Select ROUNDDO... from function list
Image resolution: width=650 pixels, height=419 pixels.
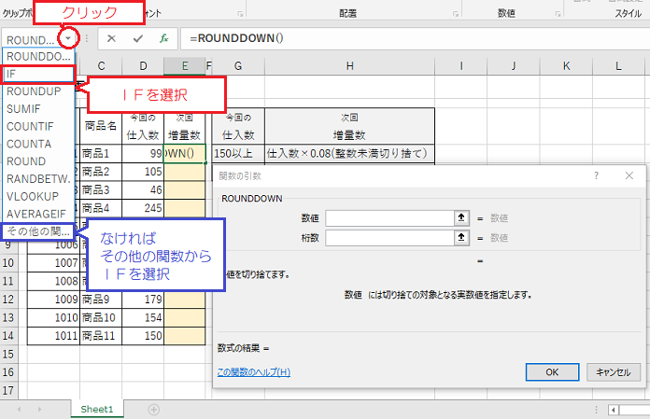[x=38, y=57]
